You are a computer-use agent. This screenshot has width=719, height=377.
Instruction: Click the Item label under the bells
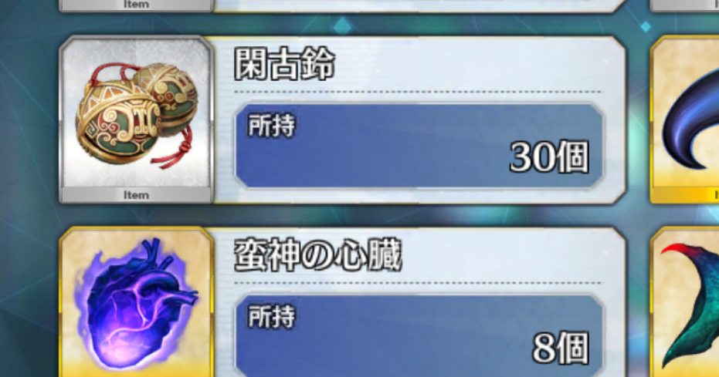[136, 195]
